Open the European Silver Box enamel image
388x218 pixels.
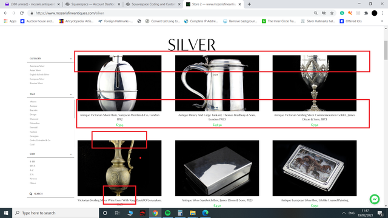point(315,168)
